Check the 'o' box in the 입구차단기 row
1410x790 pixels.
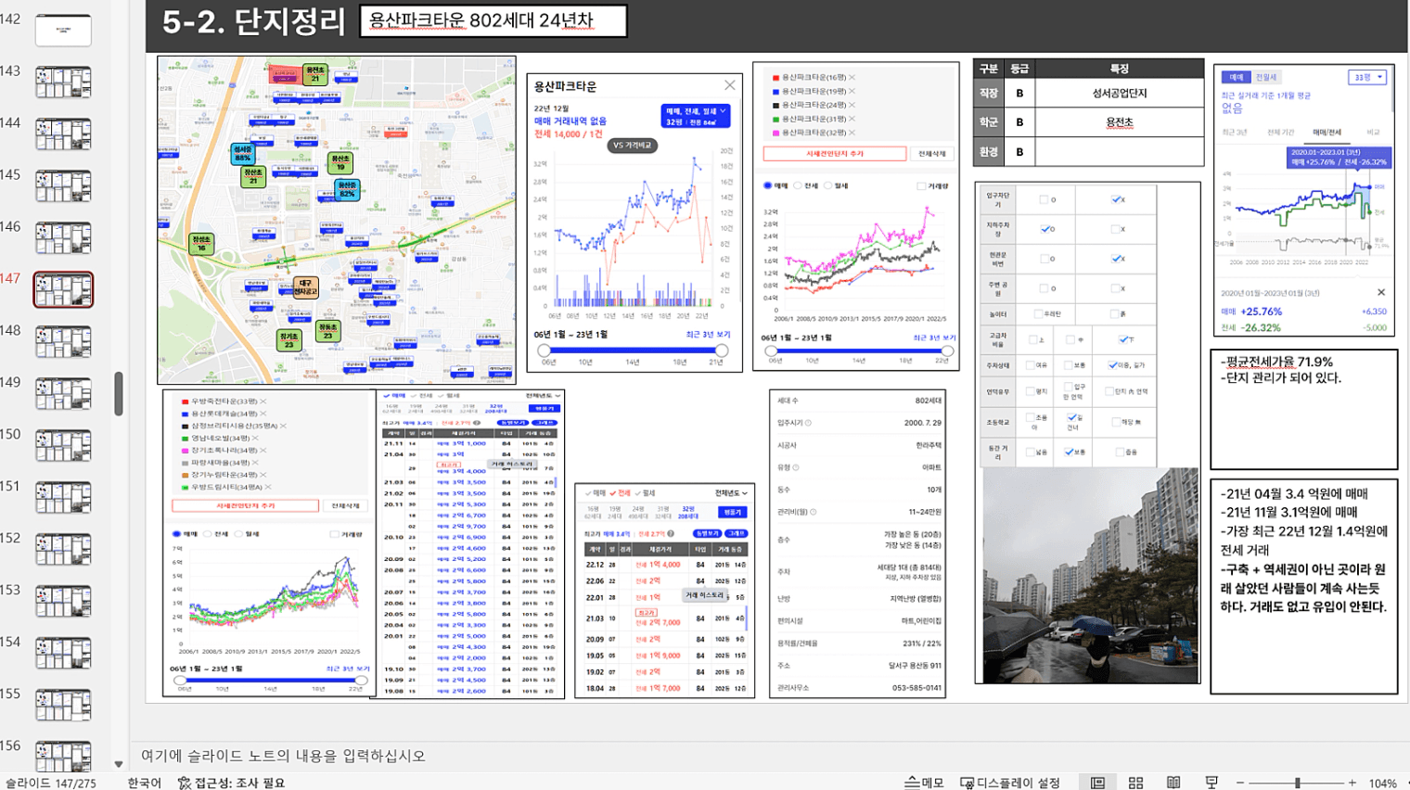coord(1044,199)
